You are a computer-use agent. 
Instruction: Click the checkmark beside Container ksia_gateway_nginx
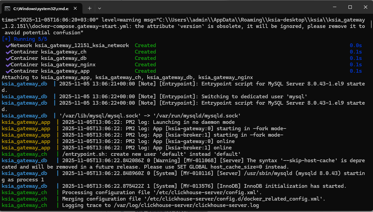click(x=8, y=65)
